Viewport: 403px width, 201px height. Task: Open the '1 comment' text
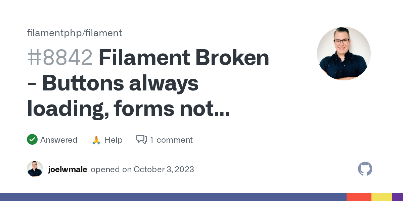point(171,140)
